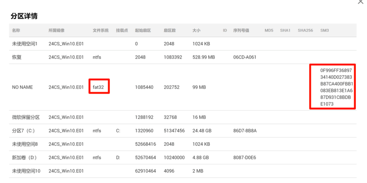Click the fat32 file system cell

[x=98, y=87]
